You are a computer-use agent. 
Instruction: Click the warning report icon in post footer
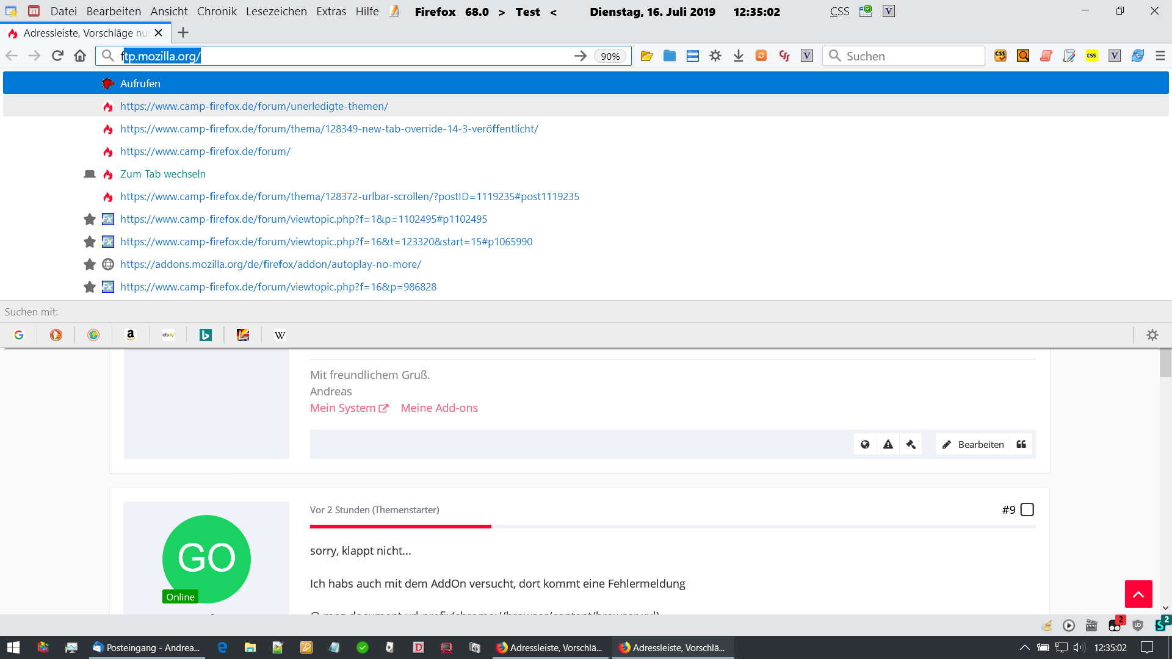click(x=888, y=444)
